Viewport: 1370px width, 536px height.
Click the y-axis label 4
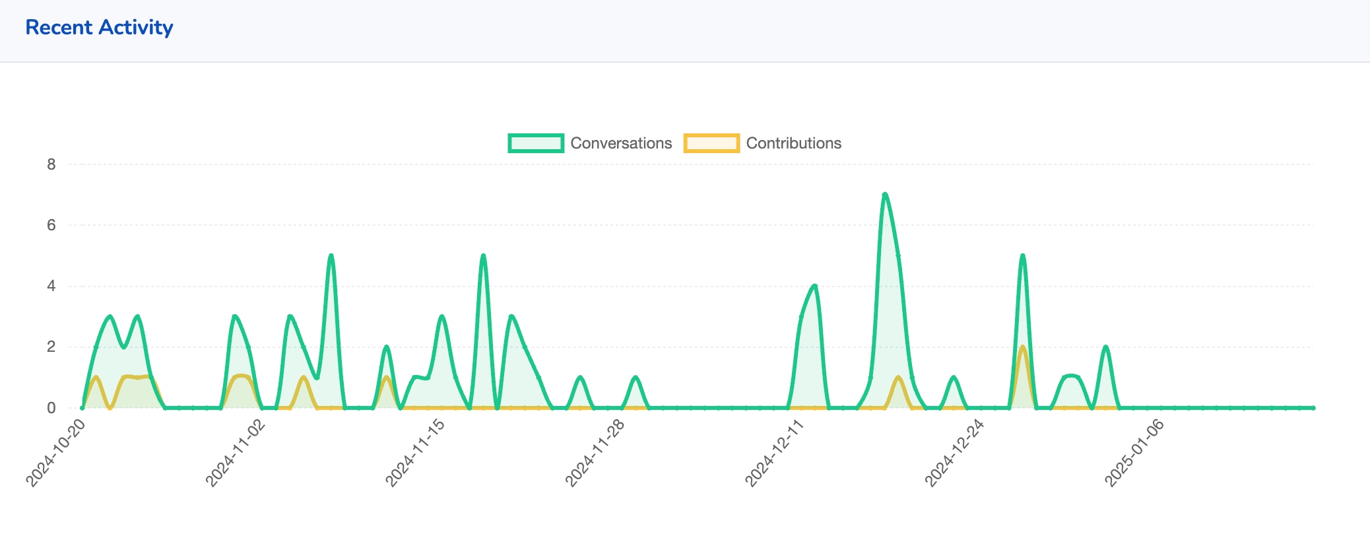(51, 286)
